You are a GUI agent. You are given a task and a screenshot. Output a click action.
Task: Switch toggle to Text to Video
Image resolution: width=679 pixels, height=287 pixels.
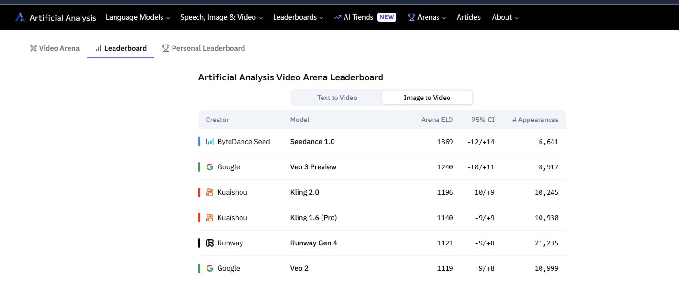click(337, 98)
